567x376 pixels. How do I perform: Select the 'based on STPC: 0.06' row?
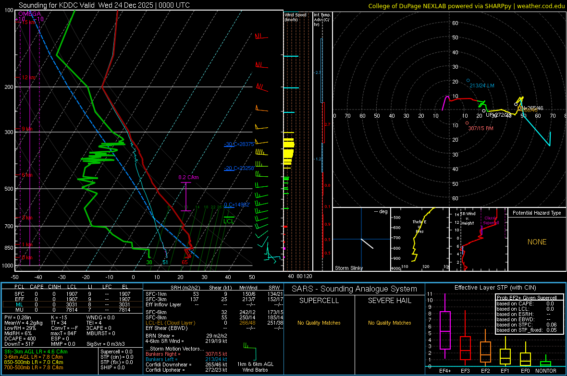(527, 325)
